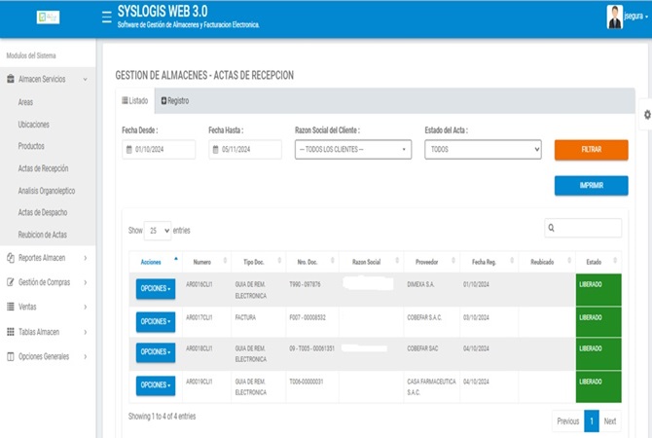Open the settings gear on right edge
Viewport: 652px width, 438px height.
click(x=646, y=114)
